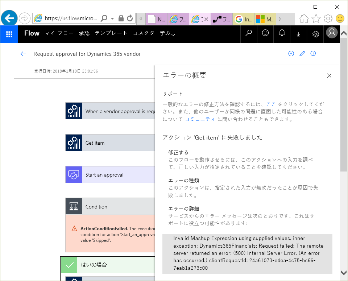Open the address bar history dropdown arrow

(112, 18)
